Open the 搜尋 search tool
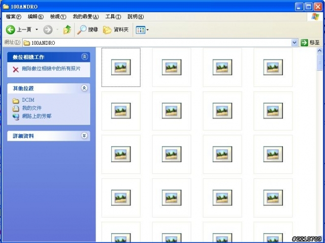 coord(87,29)
